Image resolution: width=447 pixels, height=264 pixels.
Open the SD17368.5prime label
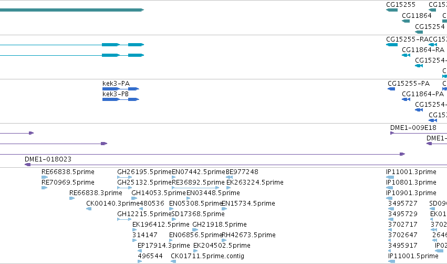pos(198,214)
